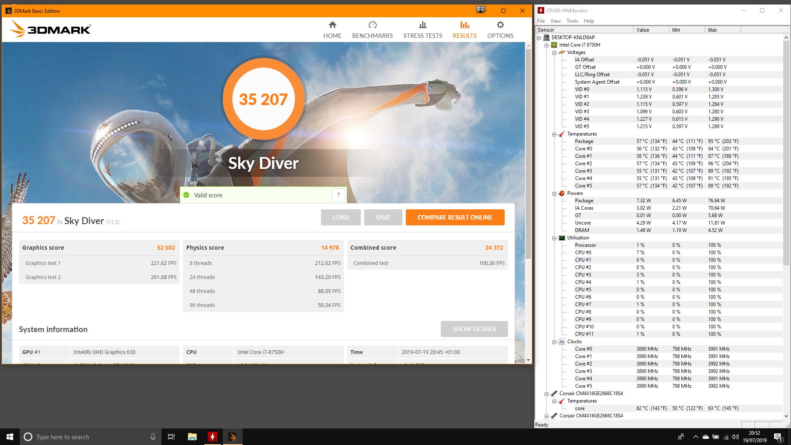Click HWMonitor scrollbar down arrow
This screenshot has width=791, height=445.
coord(786,416)
